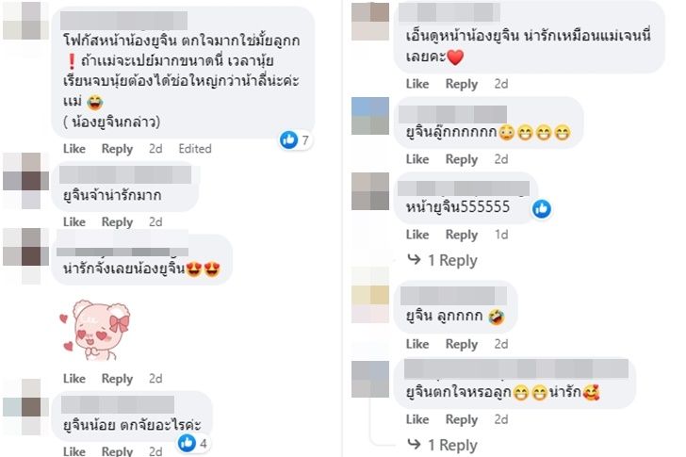Open the blue profile avatar beside ยูจินลู๊กกกกกก
Image resolution: width=686 pixels, height=457 pixels.
click(x=370, y=116)
